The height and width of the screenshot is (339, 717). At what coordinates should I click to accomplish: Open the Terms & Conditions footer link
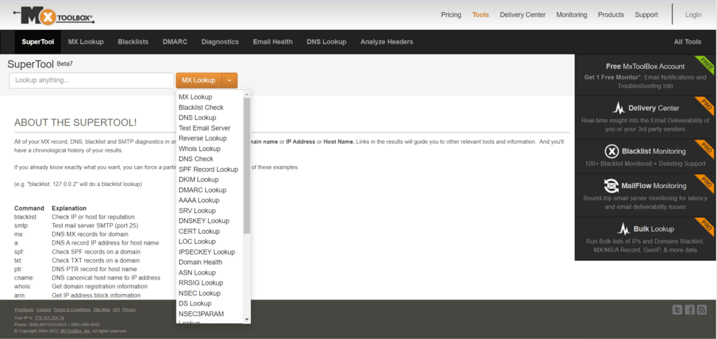point(72,310)
